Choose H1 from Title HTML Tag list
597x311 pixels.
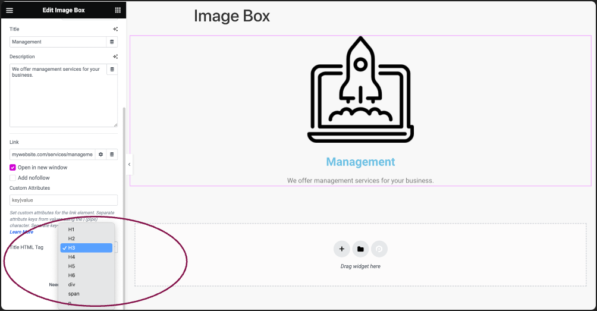(x=86, y=230)
